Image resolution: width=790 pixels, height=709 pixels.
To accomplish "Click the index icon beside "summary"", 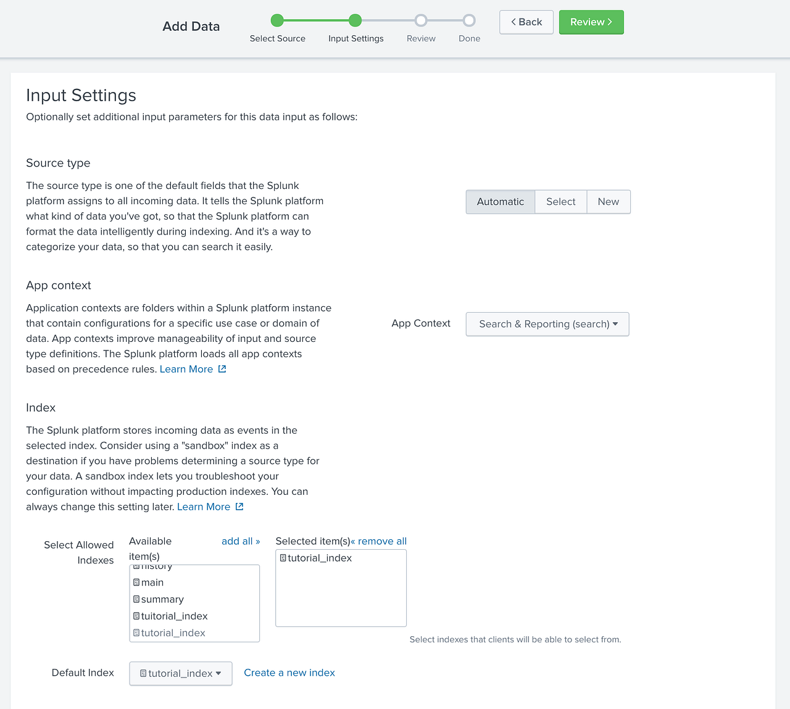I will (136, 599).
